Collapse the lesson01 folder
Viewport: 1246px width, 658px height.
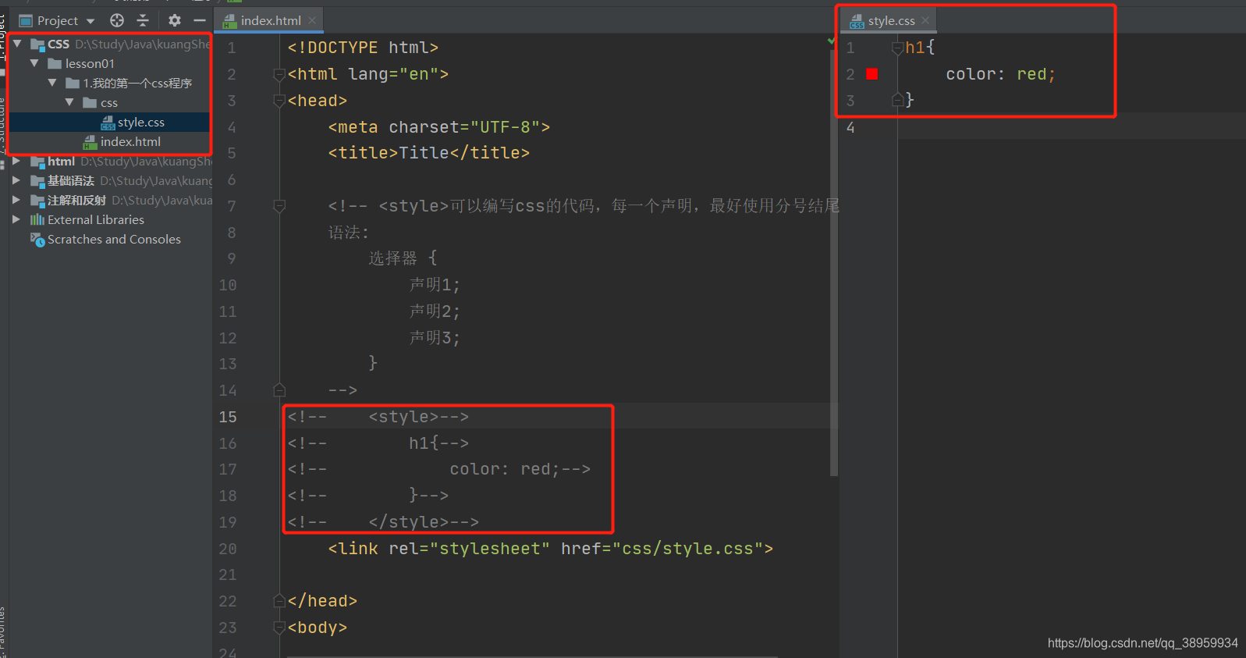[34, 64]
